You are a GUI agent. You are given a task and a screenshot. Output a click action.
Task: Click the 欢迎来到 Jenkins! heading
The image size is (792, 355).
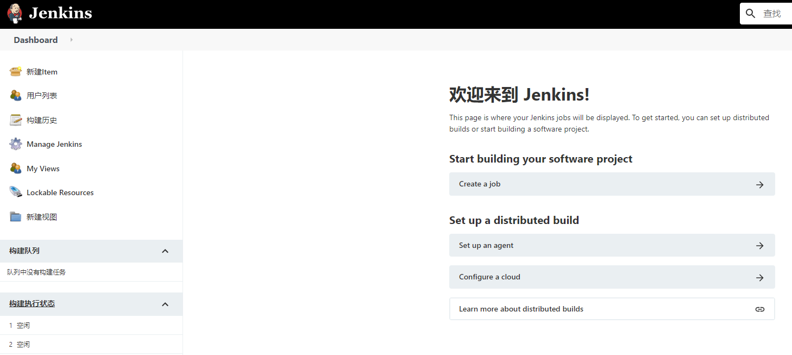[x=519, y=95]
